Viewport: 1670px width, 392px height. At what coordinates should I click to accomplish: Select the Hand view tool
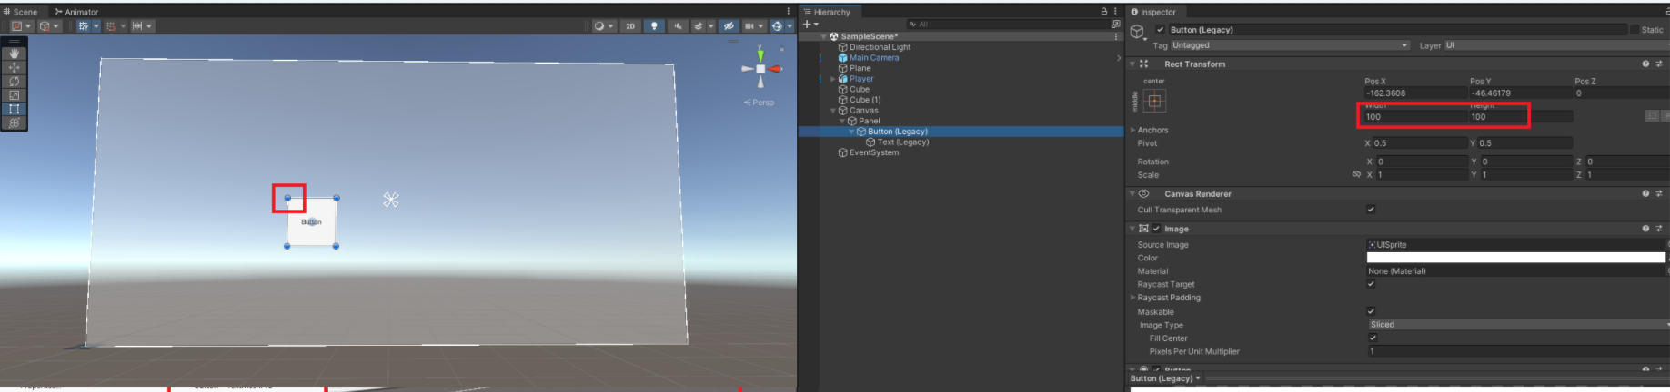pos(14,54)
